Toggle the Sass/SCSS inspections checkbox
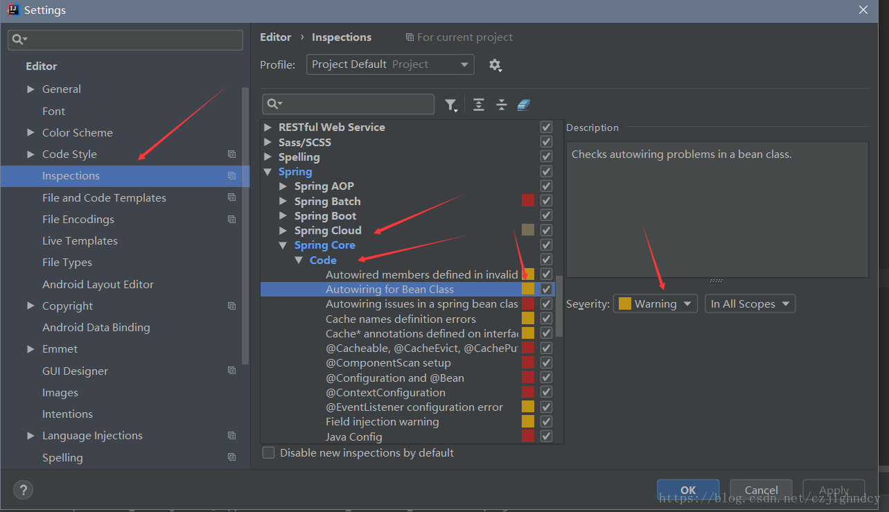889x512 pixels. pos(546,142)
